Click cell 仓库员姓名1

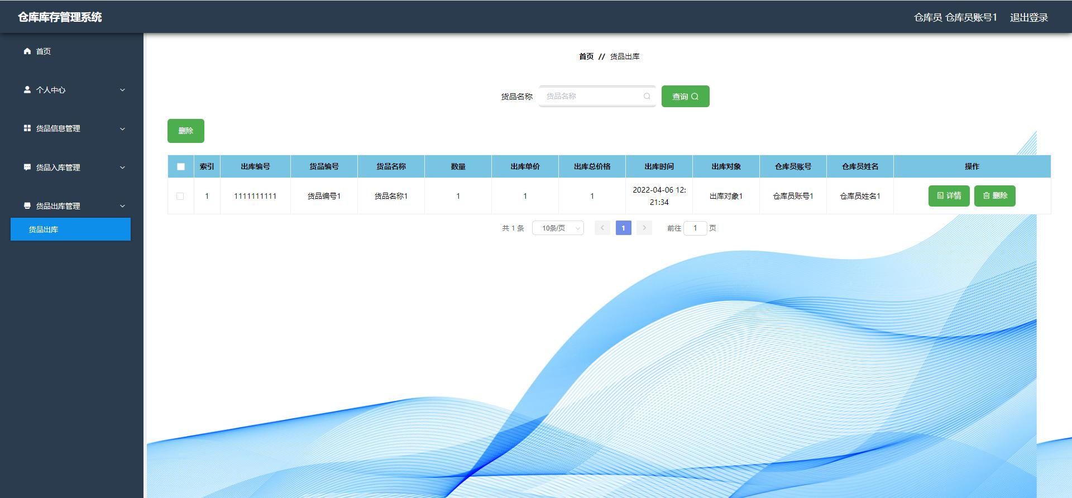click(860, 196)
